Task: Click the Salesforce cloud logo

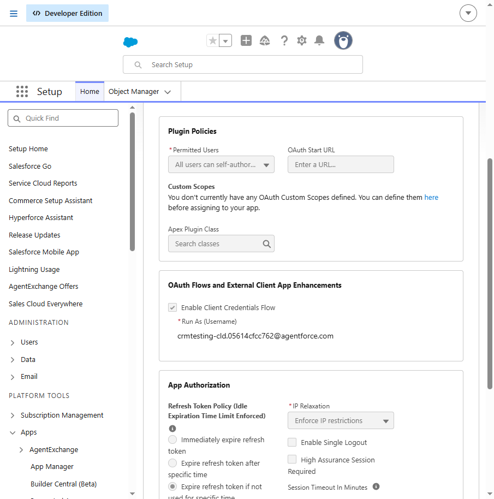Action: pos(130,41)
